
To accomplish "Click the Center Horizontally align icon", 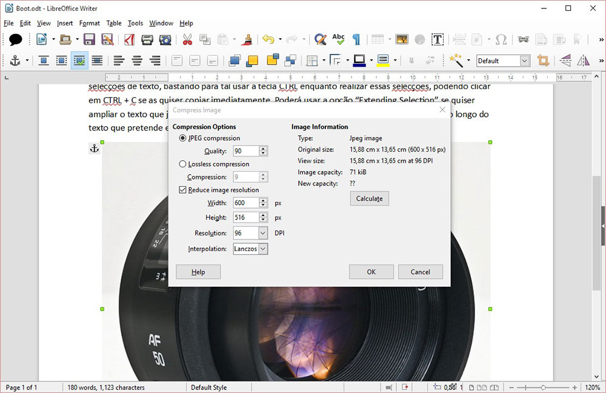I will click(137, 61).
